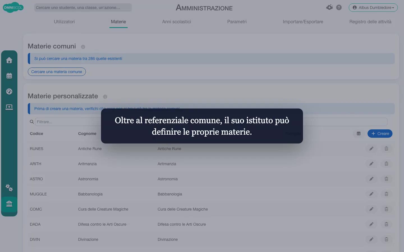Switch to the Utilizzatori tab

tap(64, 22)
